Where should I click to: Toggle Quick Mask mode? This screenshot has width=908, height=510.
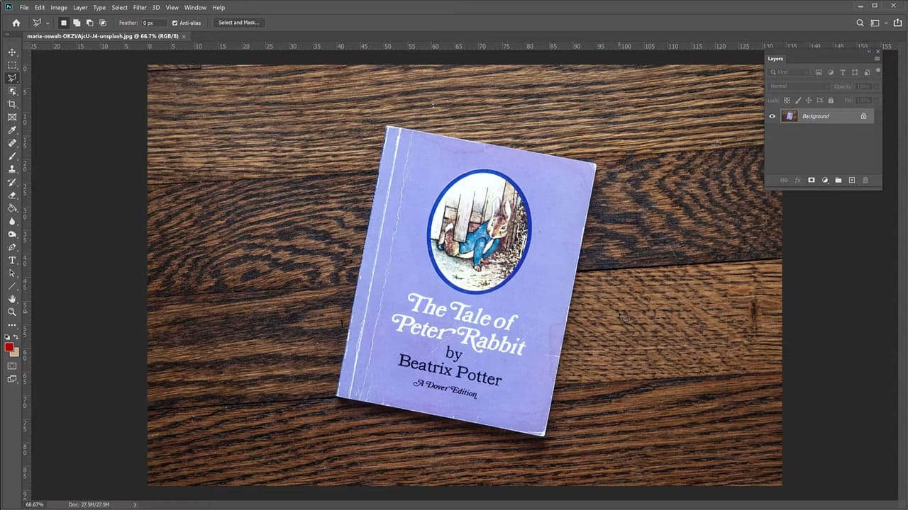tap(12, 366)
